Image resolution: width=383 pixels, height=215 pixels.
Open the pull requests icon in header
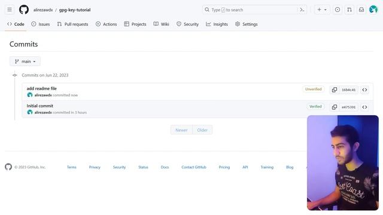click(349, 10)
